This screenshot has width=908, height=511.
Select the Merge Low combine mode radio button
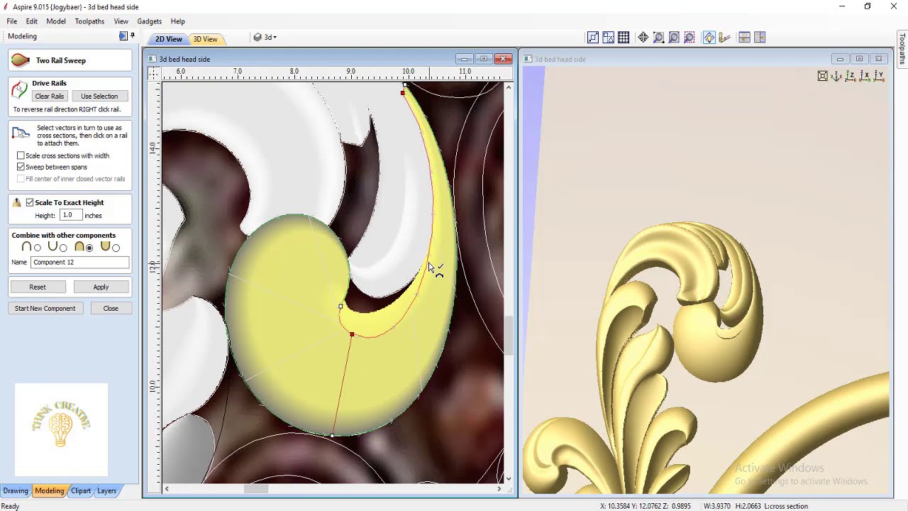(116, 248)
